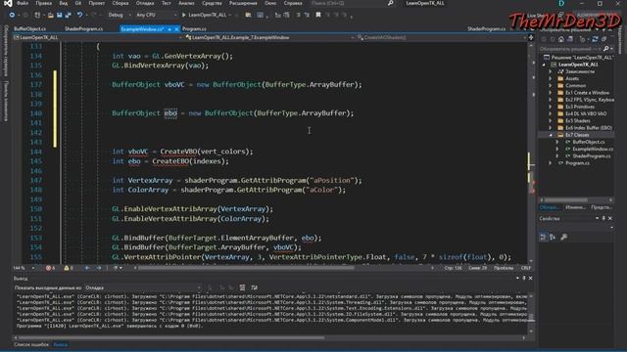
Task: Click the Alphabetical sort icon in Properties panel
Action: click(553, 237)
